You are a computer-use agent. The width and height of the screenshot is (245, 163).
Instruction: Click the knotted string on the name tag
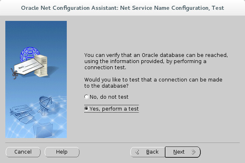point(14,74)
